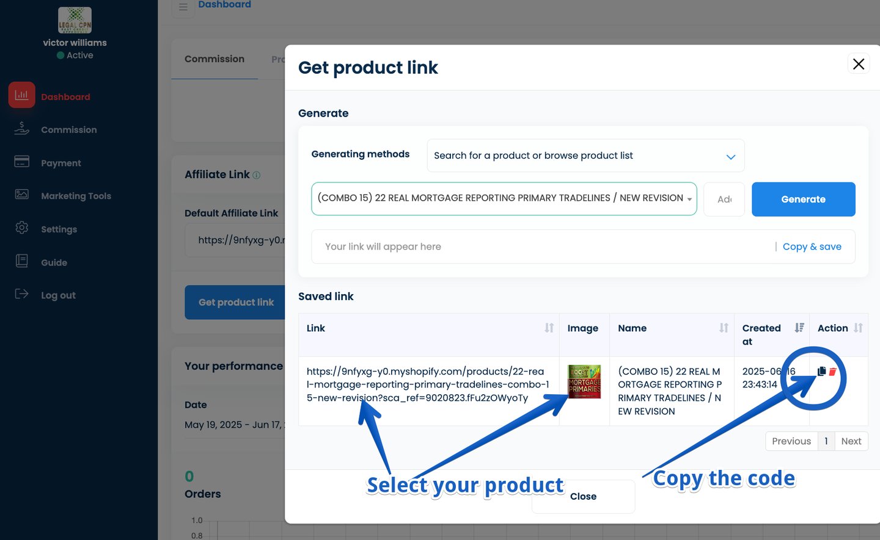Viewport: 880px width, 540px height.
Task: Open the Commission tab
Action: point(215,59)
